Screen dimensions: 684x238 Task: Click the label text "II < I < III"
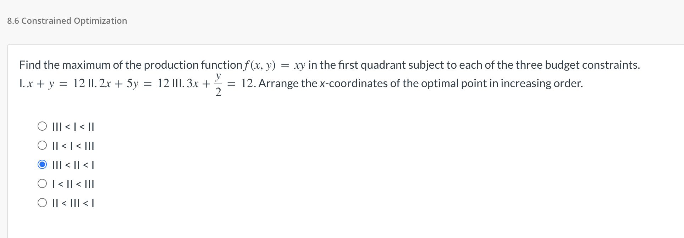(x=73, y=146)
